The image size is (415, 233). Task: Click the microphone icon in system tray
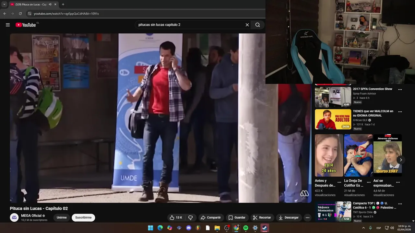370,228
